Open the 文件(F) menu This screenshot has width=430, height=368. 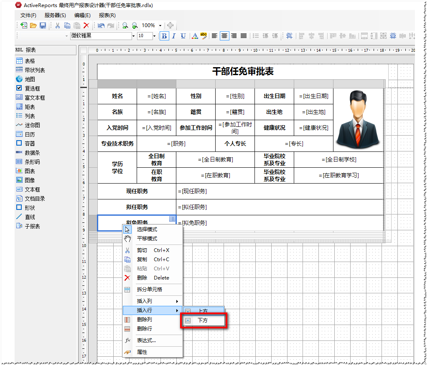[x=28, y=15]
